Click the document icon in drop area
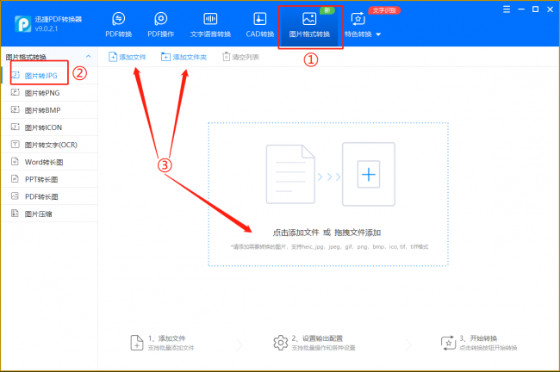Screen dimensions: 560x372 (x=290, y=174)
